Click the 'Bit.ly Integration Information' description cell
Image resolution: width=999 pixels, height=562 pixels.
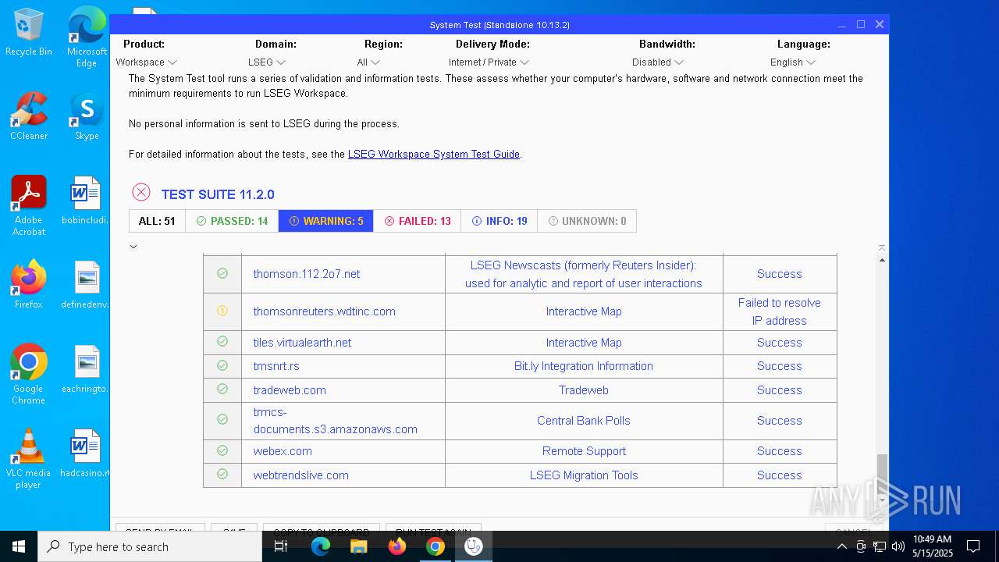click(584, 366)
